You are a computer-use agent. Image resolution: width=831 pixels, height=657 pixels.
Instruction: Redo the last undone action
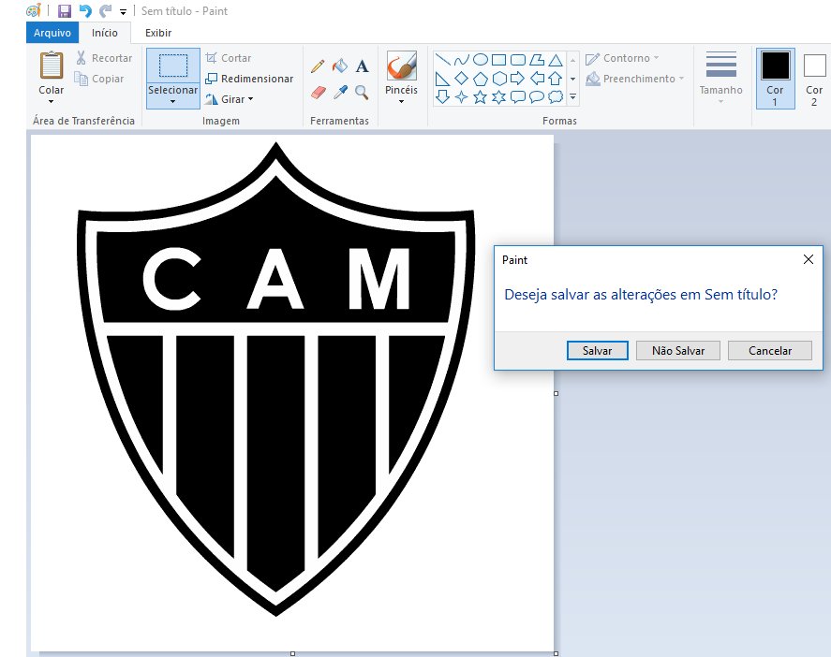pyautogui.click(x=106, y=11)
